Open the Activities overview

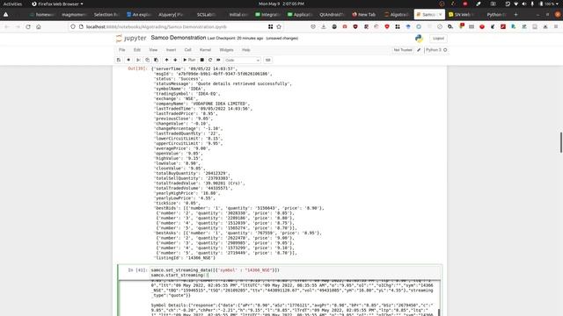coord(12,4)
